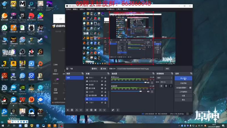
Task: Open source properties gear in Sources panel
Action: pos(95,110)
